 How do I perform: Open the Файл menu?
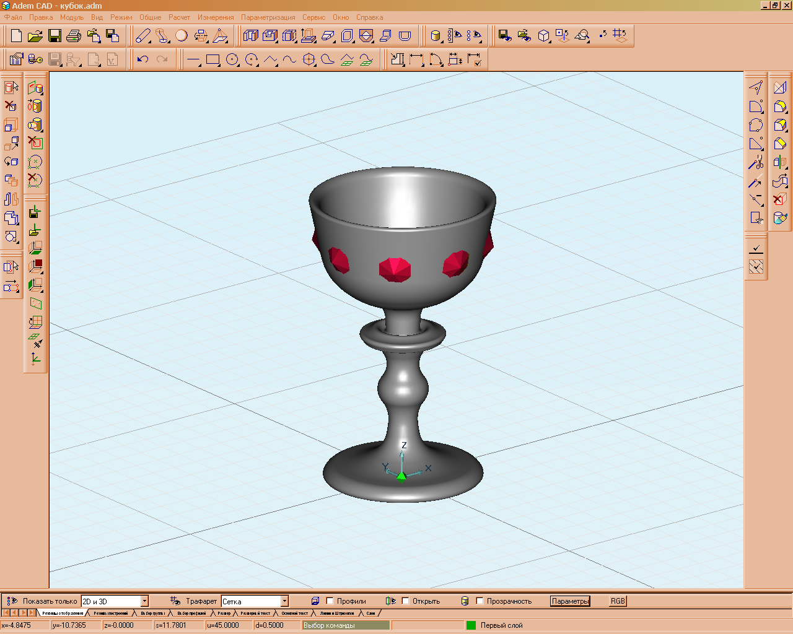(x=13, y=17)
